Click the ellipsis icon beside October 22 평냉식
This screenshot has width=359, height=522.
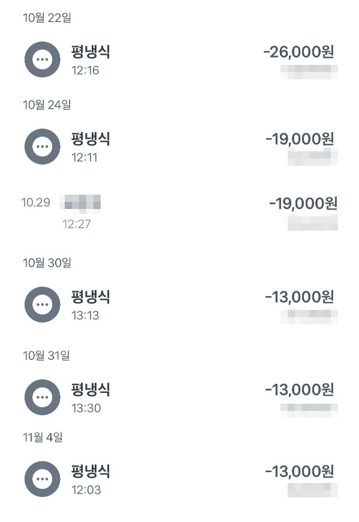(41, 58)
